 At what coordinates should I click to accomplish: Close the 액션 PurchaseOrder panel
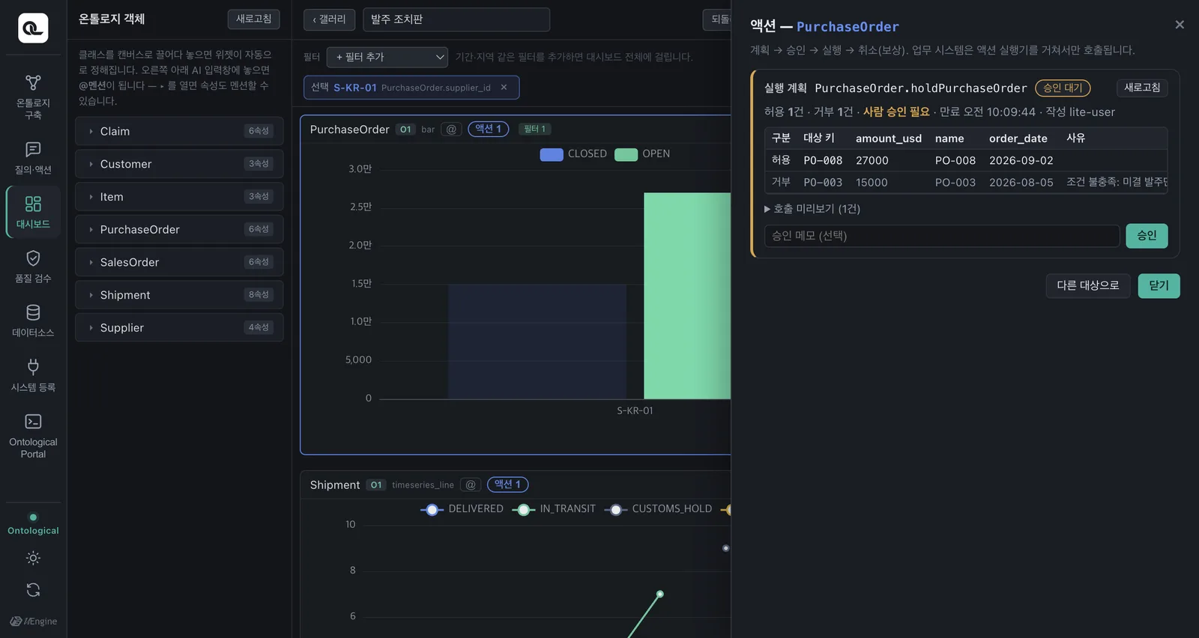pyautogui.click(x=1180, y=25)
